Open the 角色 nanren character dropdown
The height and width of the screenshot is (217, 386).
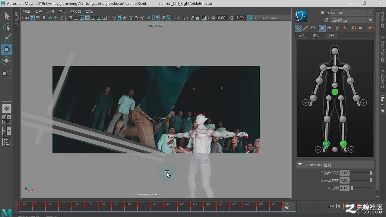pos(352,13)
